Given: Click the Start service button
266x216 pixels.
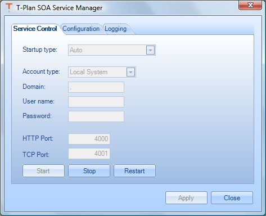Looking at the screenshot, I should (x=43, y=171).
